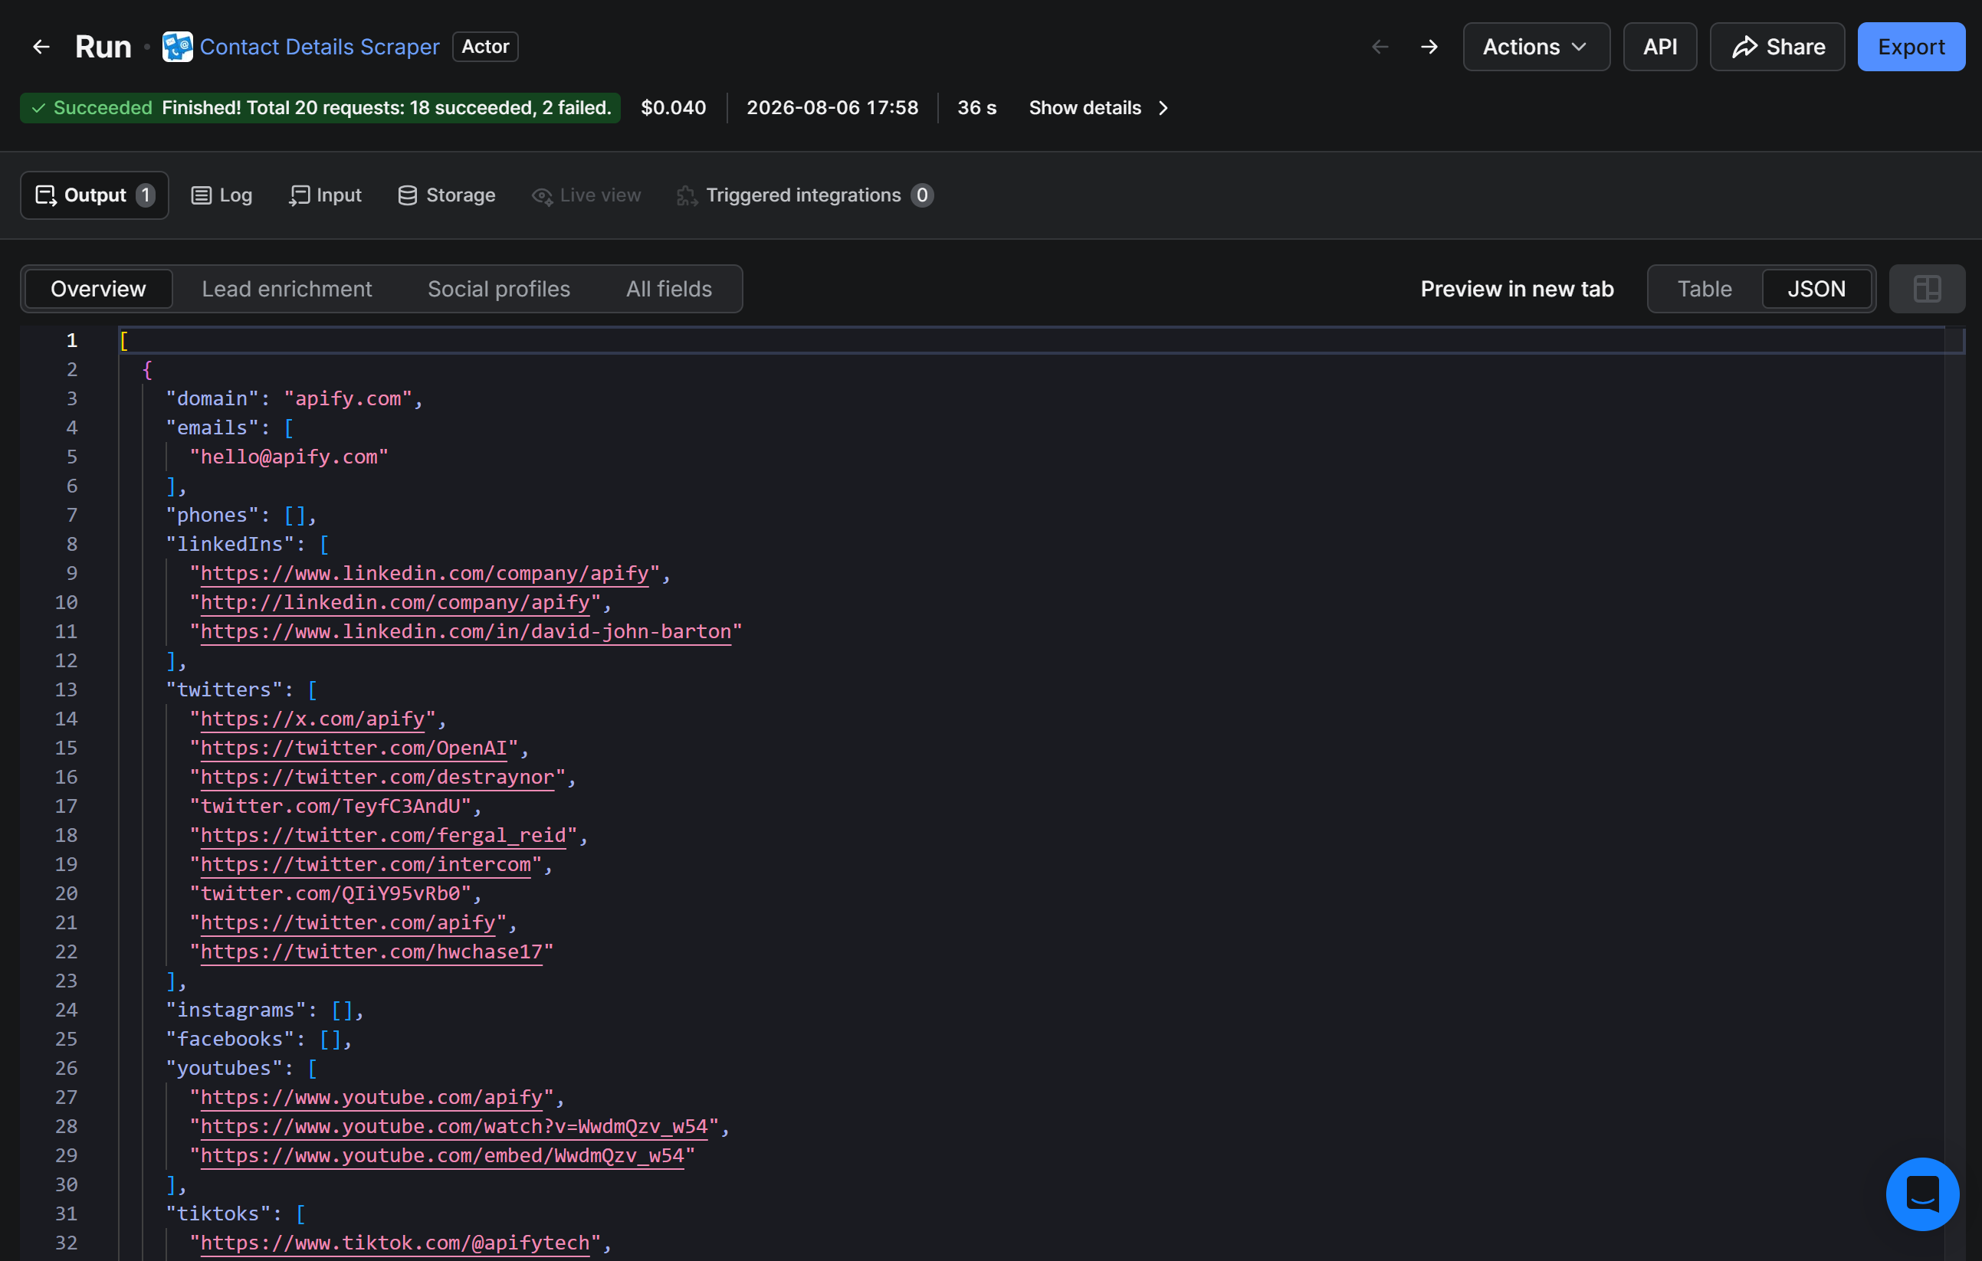
Task: Open the Live view tab
Action: (x=586, y=195)
